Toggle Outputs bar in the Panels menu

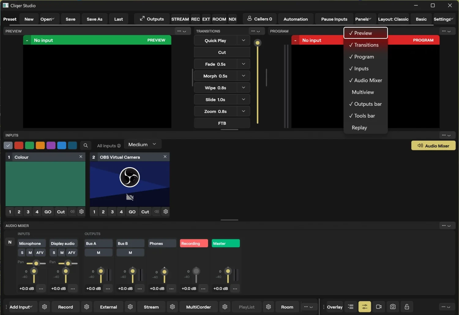[x=366, y=104]
